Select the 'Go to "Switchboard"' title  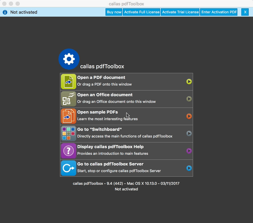[100, 129]
